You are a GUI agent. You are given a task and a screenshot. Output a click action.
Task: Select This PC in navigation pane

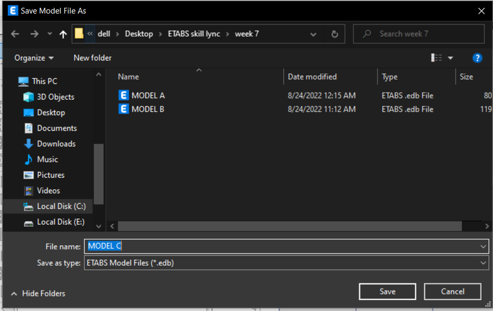point(44,81)
